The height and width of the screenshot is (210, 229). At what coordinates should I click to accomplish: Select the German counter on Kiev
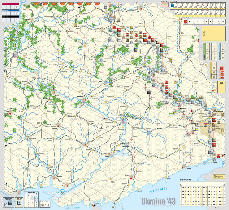coord(15,55)
